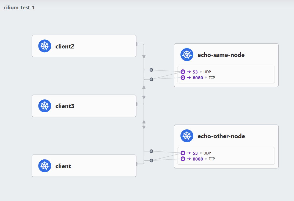Click the echo-same-node Kubernetes wheel icon
Screen dimensions: 294x201
(187, 55)
